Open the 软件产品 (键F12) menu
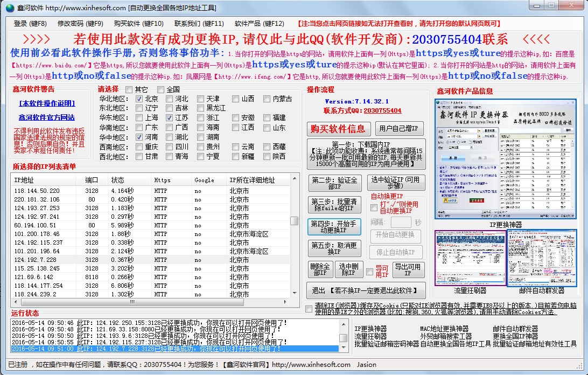Viewport: 588px width, 375px height. tap(260, 24)
